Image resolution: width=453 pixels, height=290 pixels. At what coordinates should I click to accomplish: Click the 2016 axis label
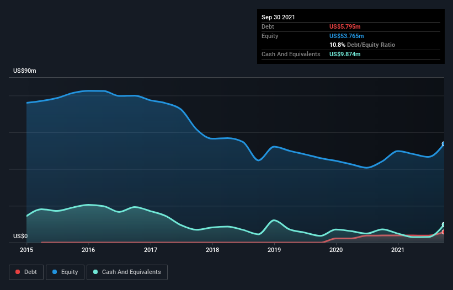[x=88, y=250]
